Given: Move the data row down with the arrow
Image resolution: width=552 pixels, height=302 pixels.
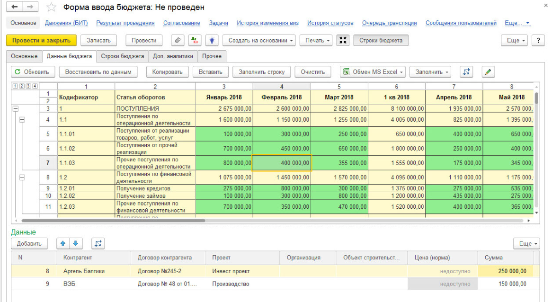Looking at the screenshot, I should point(76,243).
